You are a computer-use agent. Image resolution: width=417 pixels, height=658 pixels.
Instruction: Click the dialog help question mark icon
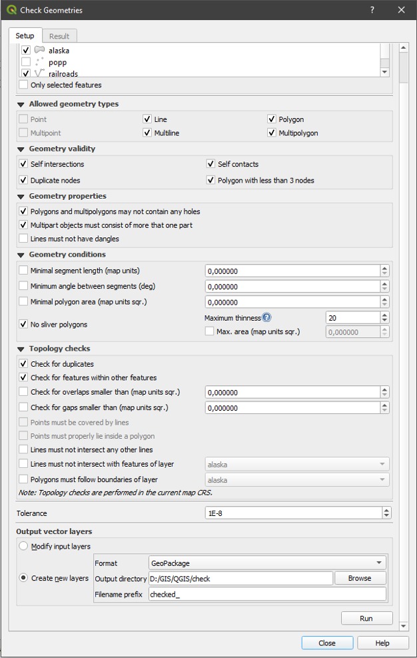[371, 10]
